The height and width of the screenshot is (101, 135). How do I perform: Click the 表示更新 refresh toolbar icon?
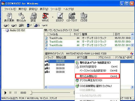pyautogui.click(x=9, y=17)
